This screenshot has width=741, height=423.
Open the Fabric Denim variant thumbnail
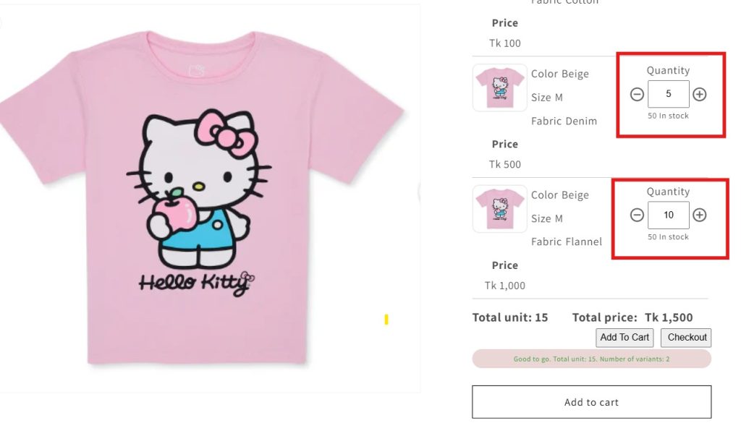coord(499,87)
